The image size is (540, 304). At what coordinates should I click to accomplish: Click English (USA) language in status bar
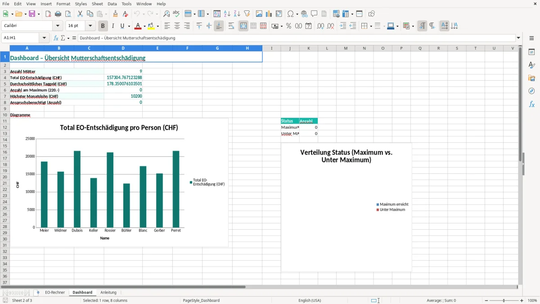pyautogui.click(x=310, y=300)
